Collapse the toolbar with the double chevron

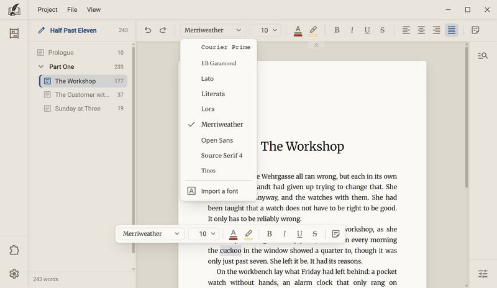(x=316, y=45)
